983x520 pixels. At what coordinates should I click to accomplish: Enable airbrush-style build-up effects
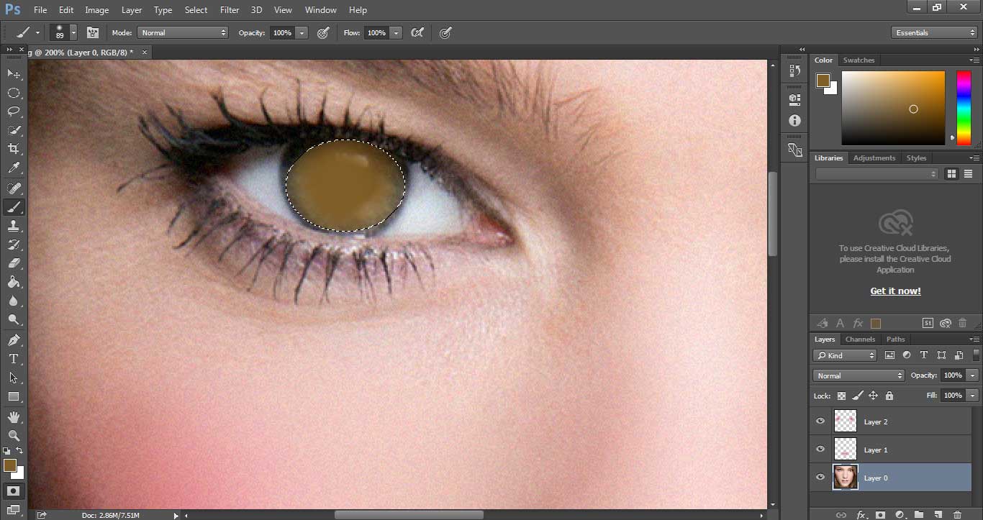[x=417, y=32]
